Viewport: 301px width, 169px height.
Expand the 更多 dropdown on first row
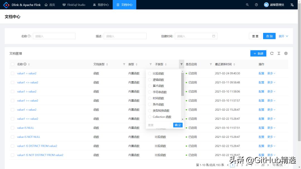pyautogui.click(x=271, y=73)
